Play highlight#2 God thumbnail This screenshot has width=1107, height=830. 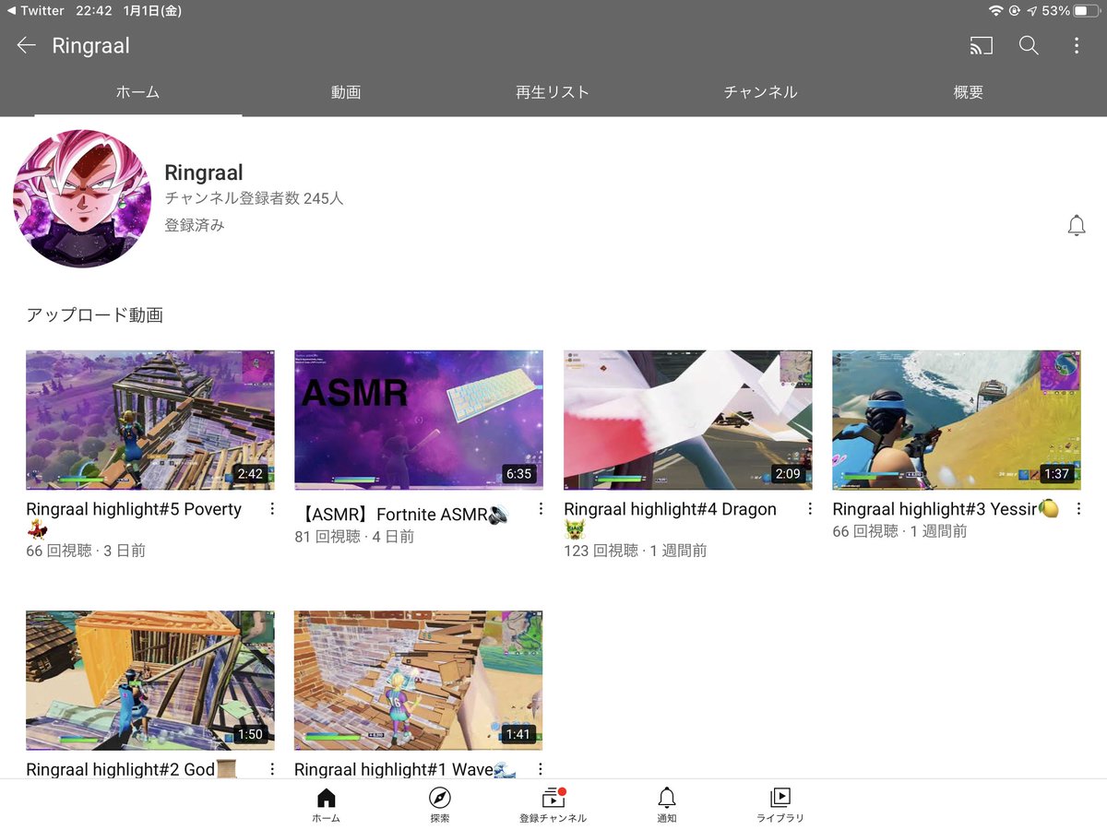coord(150,681)
